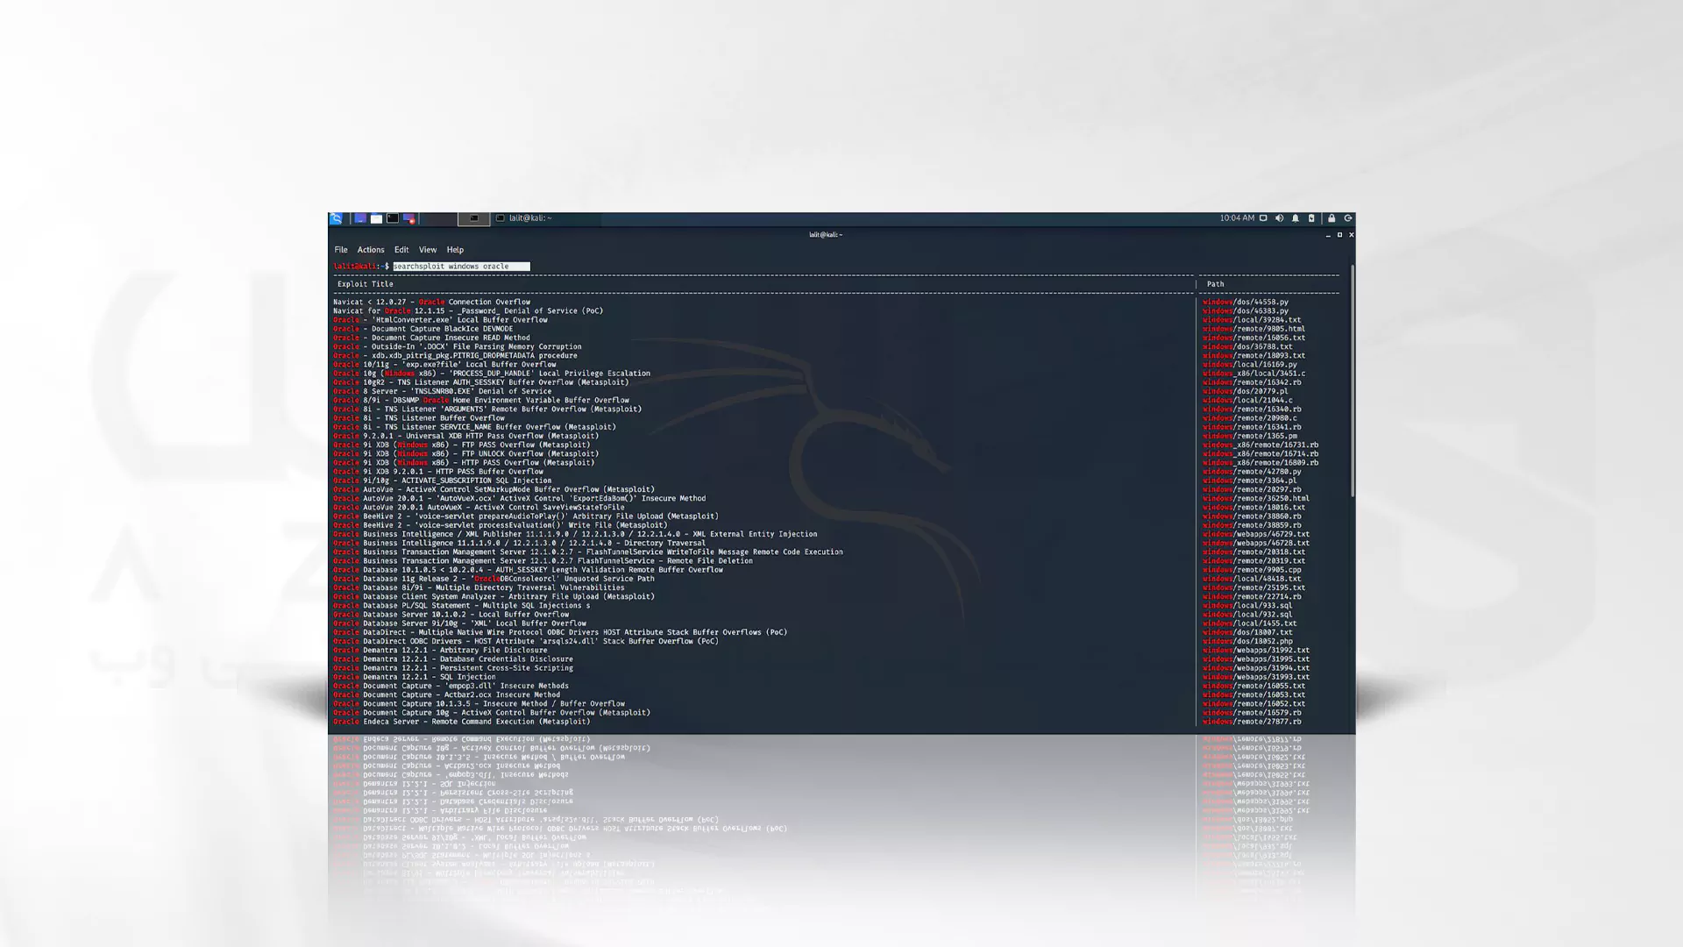Open the Actions menu
This screenshot has height=947, width=1683.
point(371,250)
